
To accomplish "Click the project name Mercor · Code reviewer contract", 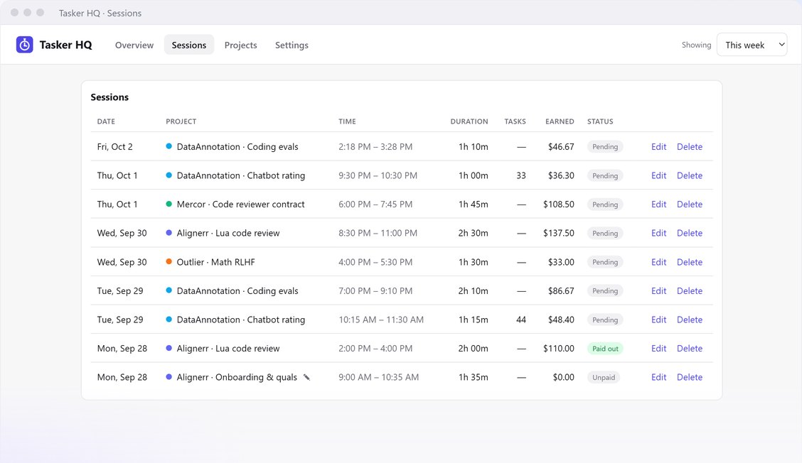I will click(x=240, y=204).
